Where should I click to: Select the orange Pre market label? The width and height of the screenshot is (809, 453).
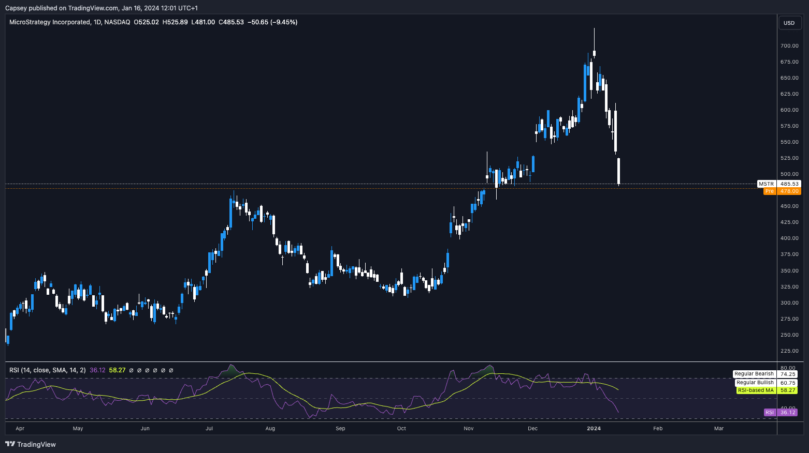point(770,191)
